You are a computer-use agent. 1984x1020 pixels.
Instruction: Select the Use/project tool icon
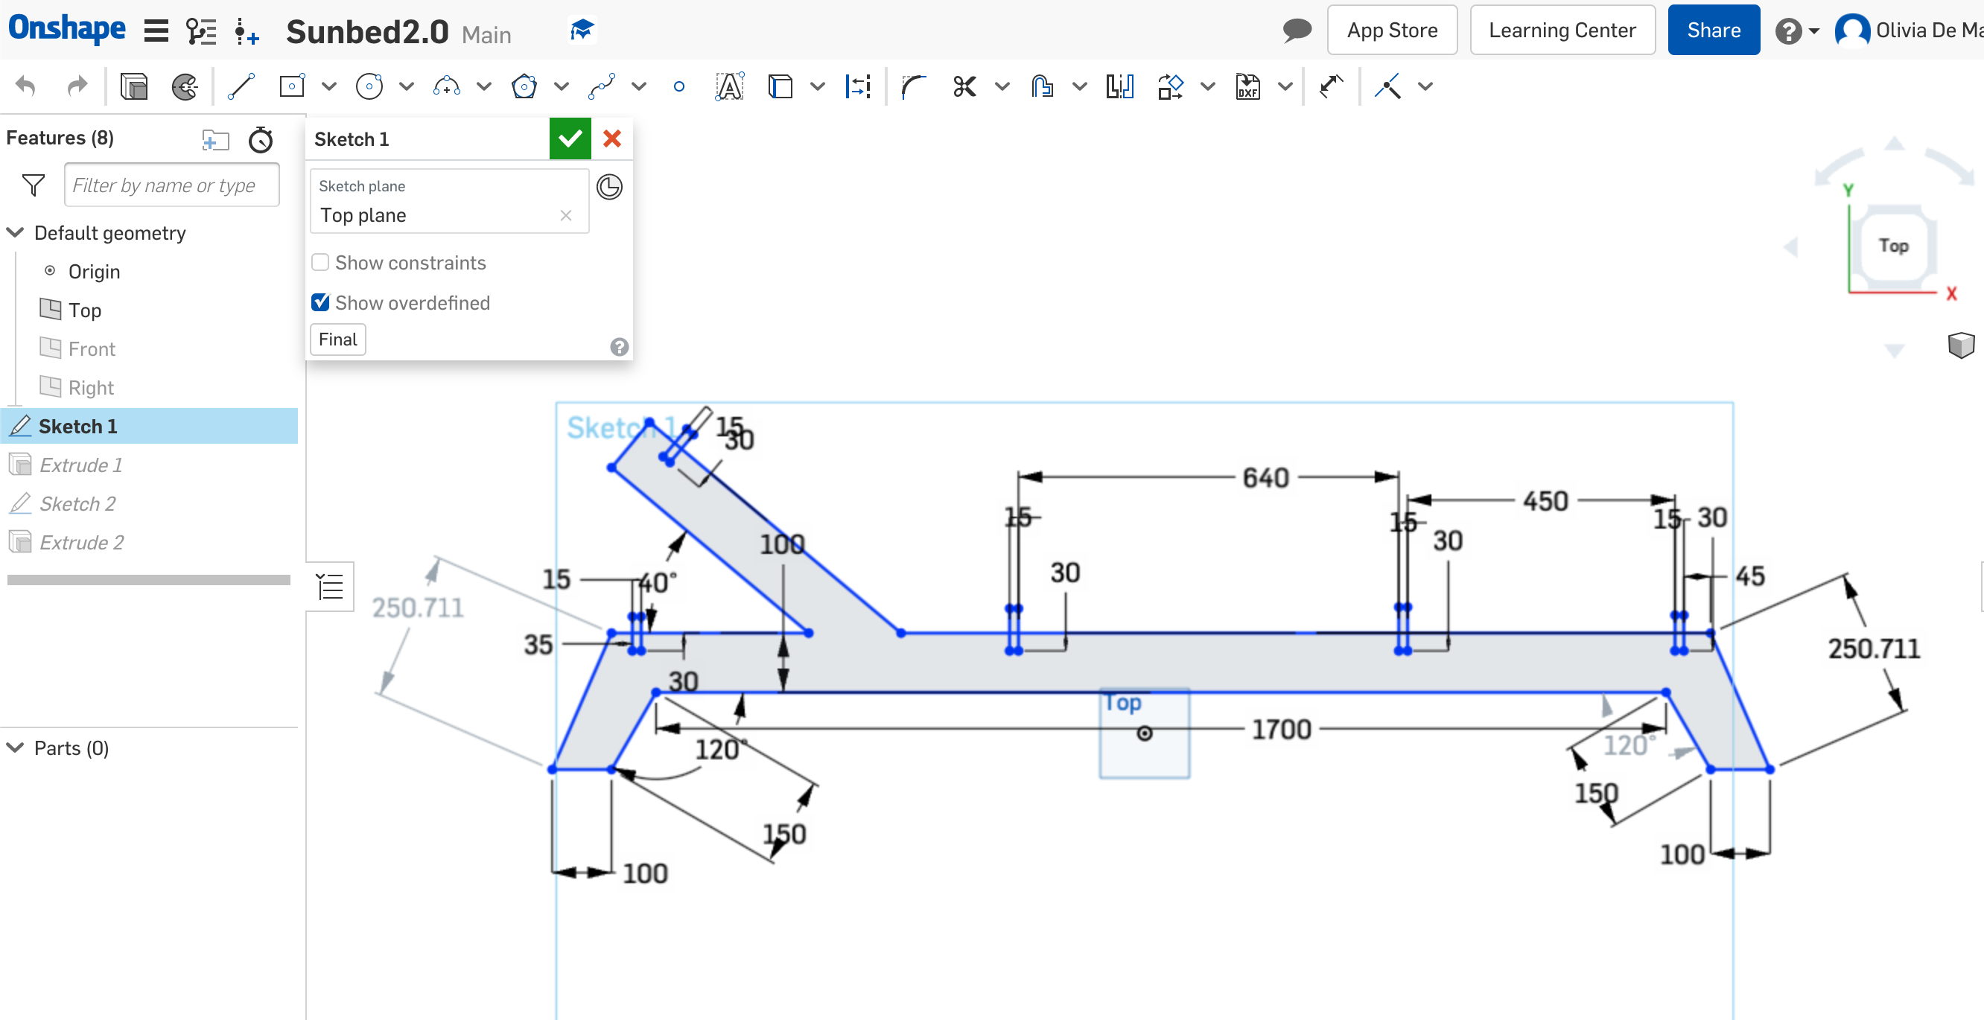(780, 86)
